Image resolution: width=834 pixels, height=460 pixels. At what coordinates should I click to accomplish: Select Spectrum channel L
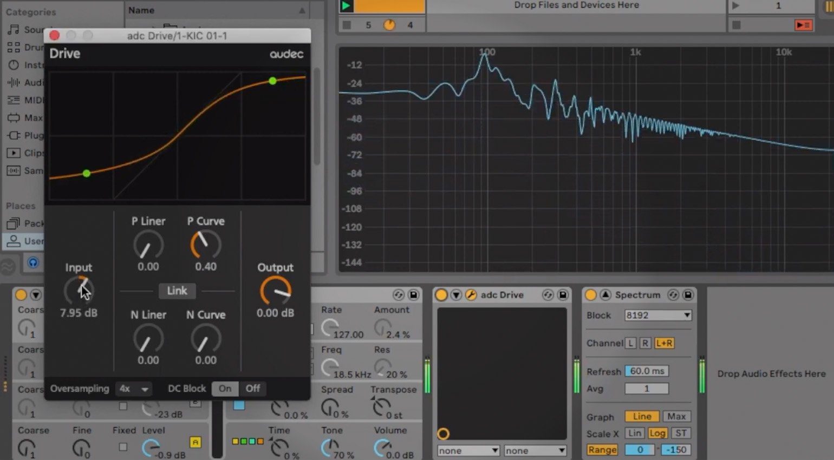(x=630, y=343)
